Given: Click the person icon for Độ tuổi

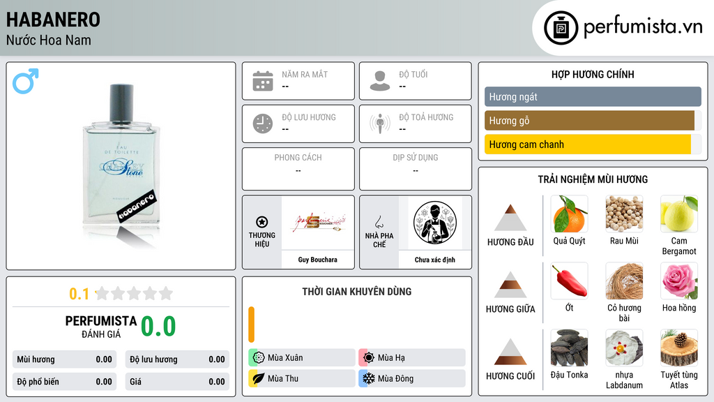Looking at the screenshot, I should 380,81.
